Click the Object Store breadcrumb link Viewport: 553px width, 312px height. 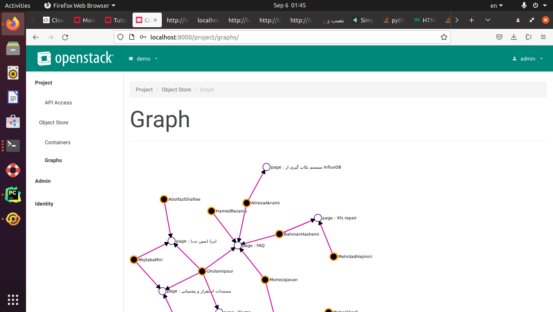click(x=176, y=89)
